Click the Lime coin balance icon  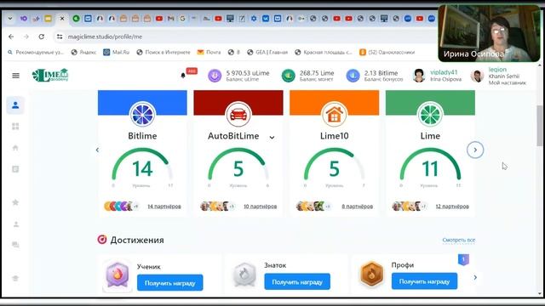click(x=288, y=76)
